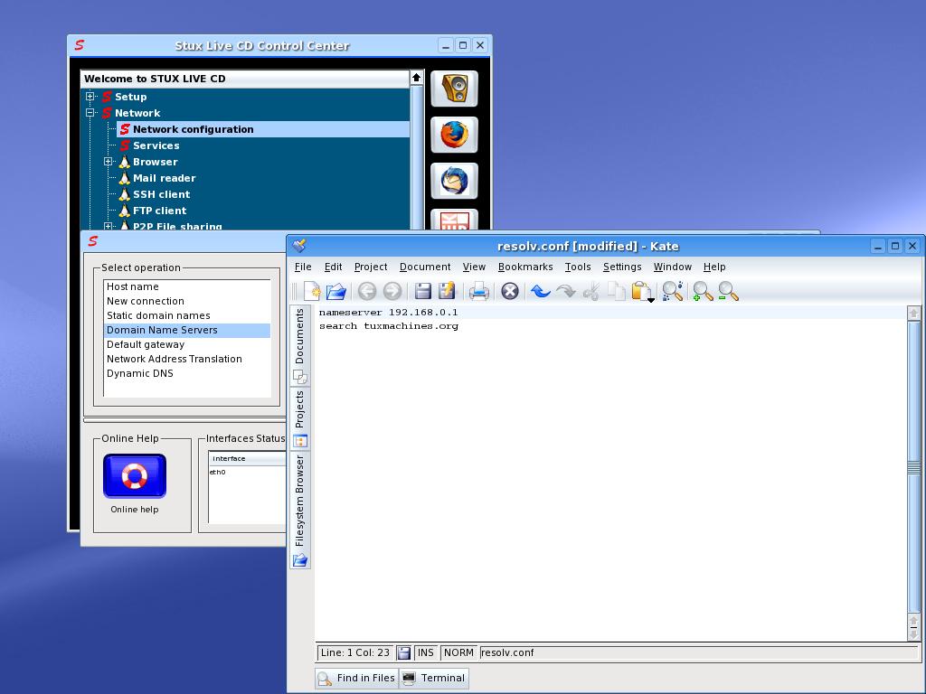Launch Thunderbird from the Stux Control Center

[454, 181]
